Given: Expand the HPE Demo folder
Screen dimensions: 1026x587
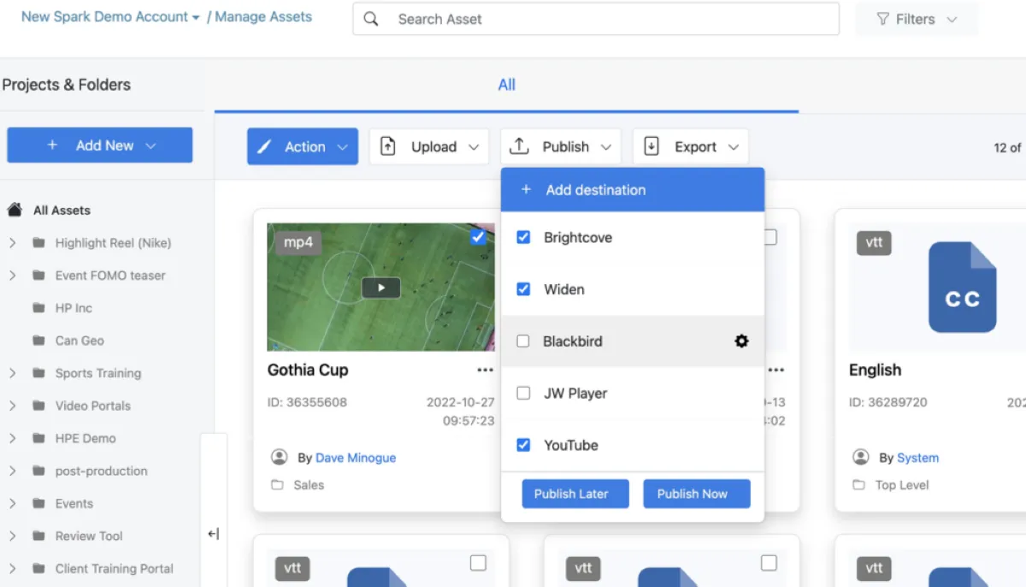Looking at the screenshot, I should tap(13, 438).
